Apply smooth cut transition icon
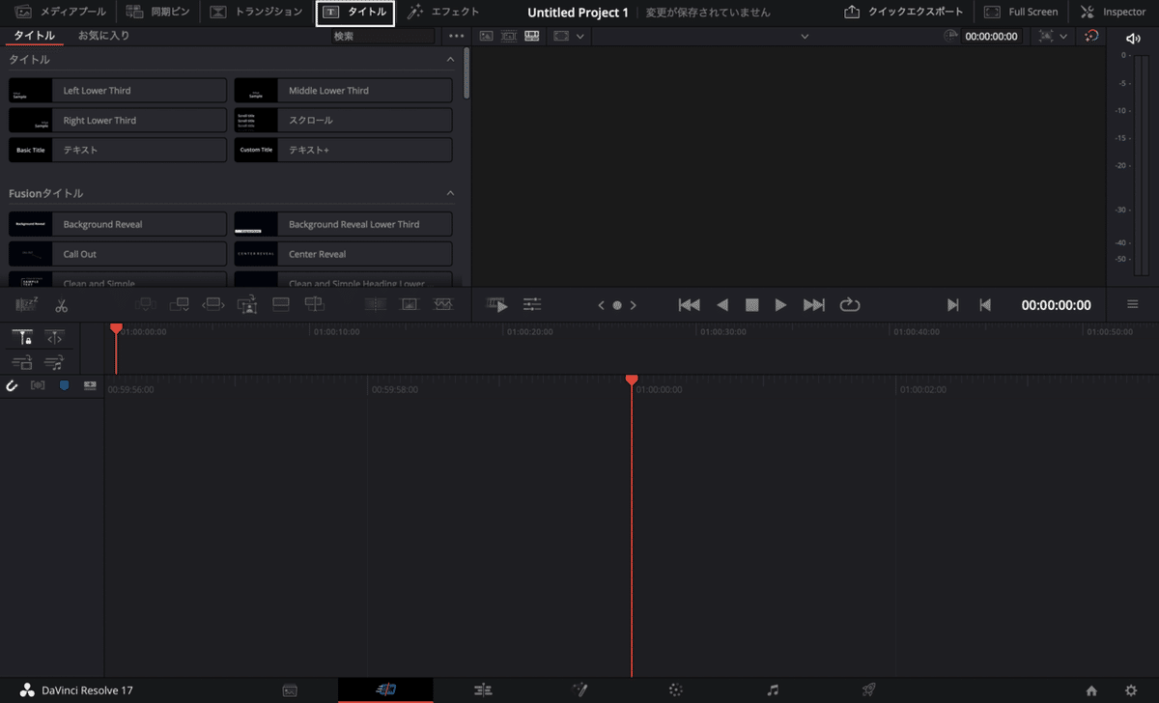Screen dimensions: 1159x703 [x=443, y=304]
